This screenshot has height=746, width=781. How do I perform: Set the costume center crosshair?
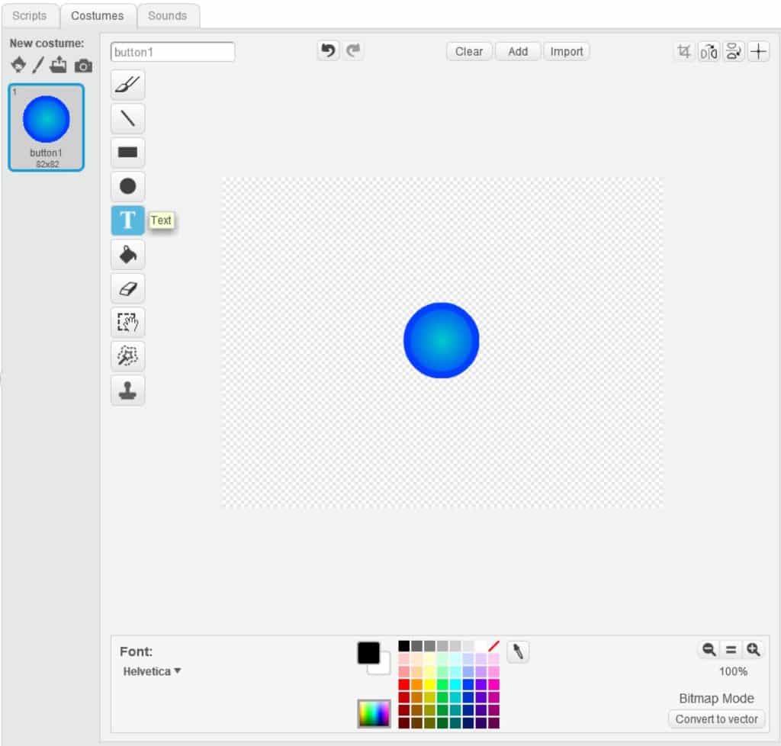click(x=758, y=51)
